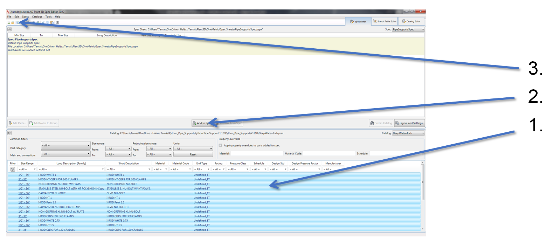Click the catalog Filter funnel icon
The height and width of the screenshot is (242, 553).
click(x=13, y=170)
